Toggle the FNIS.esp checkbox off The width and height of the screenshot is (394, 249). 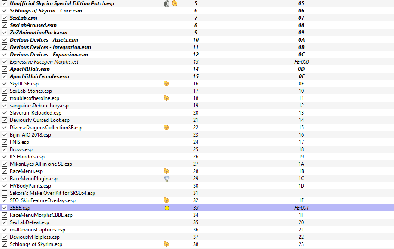point(5,142)
